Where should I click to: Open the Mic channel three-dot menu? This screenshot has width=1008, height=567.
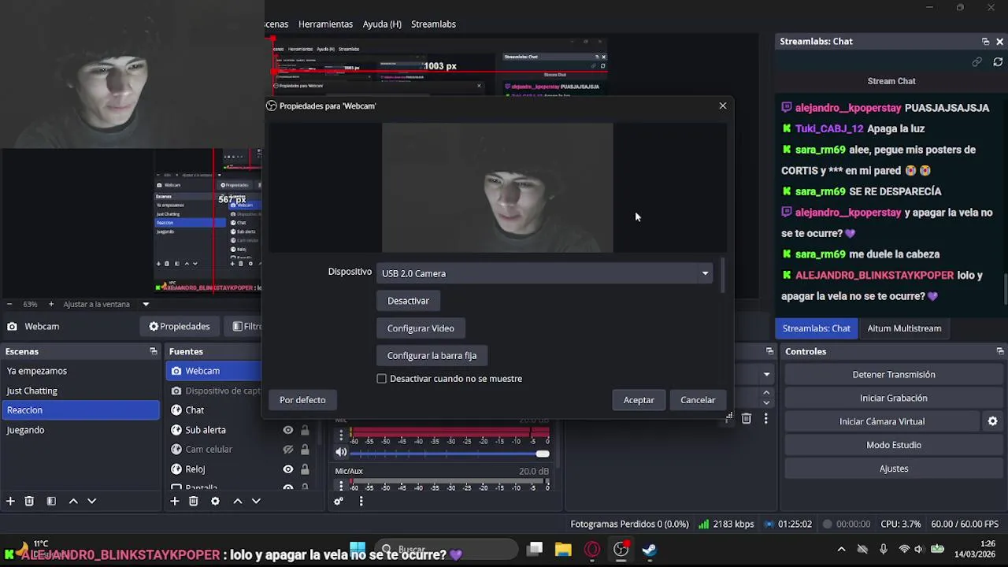[341, 435]
